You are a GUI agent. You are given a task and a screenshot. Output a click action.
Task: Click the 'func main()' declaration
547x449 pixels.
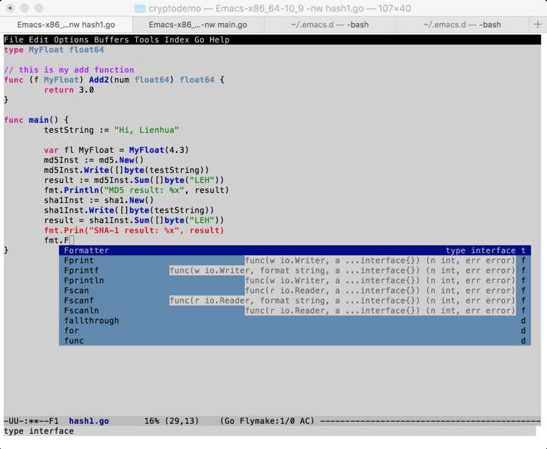pos(31,120)
